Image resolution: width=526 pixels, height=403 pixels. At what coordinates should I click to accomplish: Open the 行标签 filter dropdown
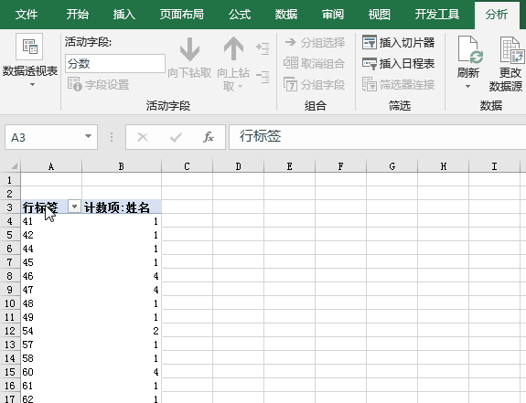(x=74, y=207)
